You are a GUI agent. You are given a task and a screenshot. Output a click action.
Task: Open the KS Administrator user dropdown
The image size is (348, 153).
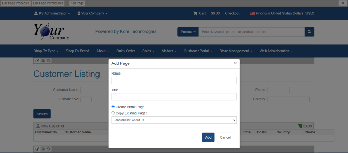52,13
